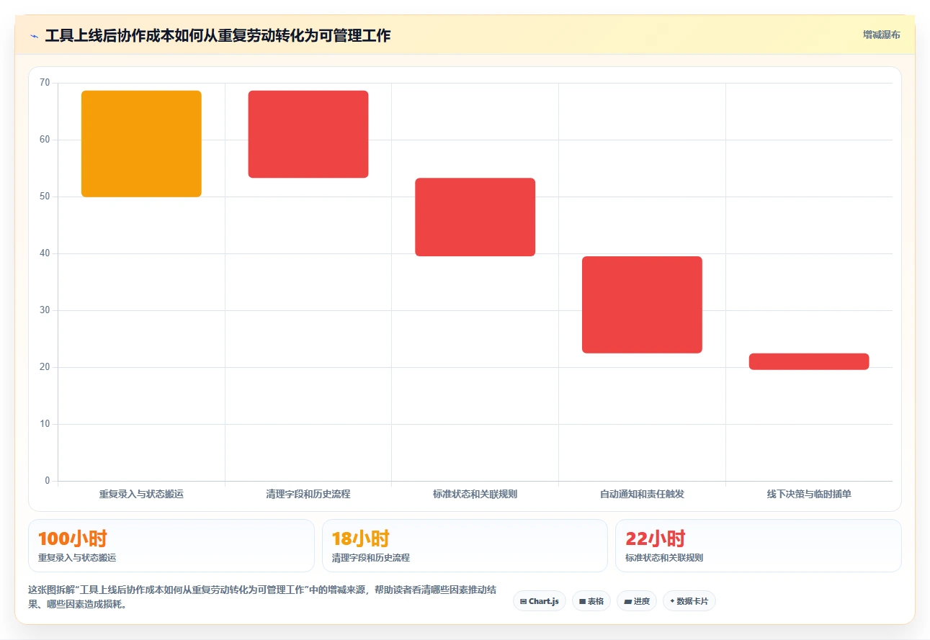The width and height of the screenshot is (930, 640).
Task: Click the 22小时 data card value
Action: coord(655,538)
